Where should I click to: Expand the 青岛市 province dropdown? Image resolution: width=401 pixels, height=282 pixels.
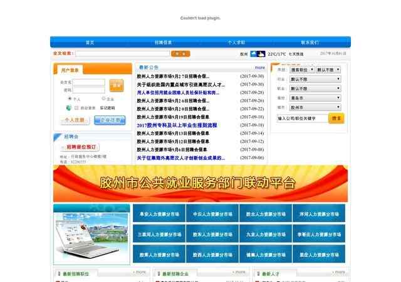[314, 98]
